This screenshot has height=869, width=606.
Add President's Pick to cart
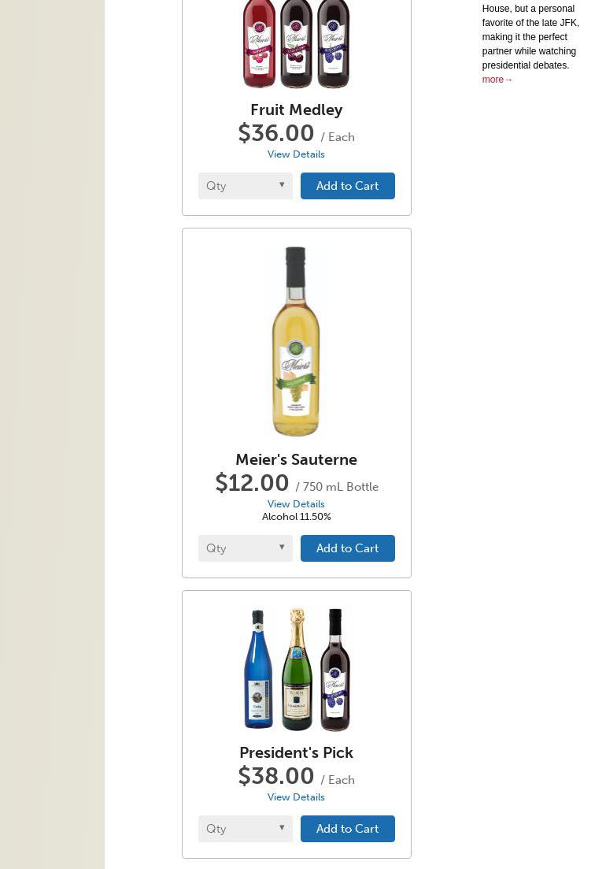(347, 829)
